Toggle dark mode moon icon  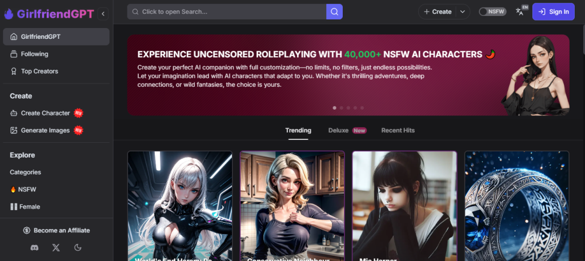pos(78,247)
